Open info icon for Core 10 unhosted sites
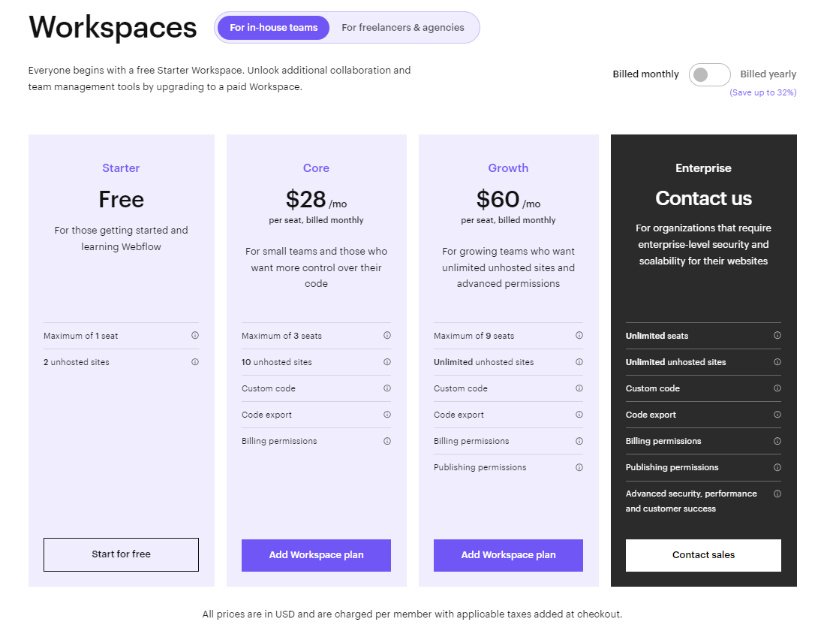Screen dimensions: 836x628 coord(387,362)
